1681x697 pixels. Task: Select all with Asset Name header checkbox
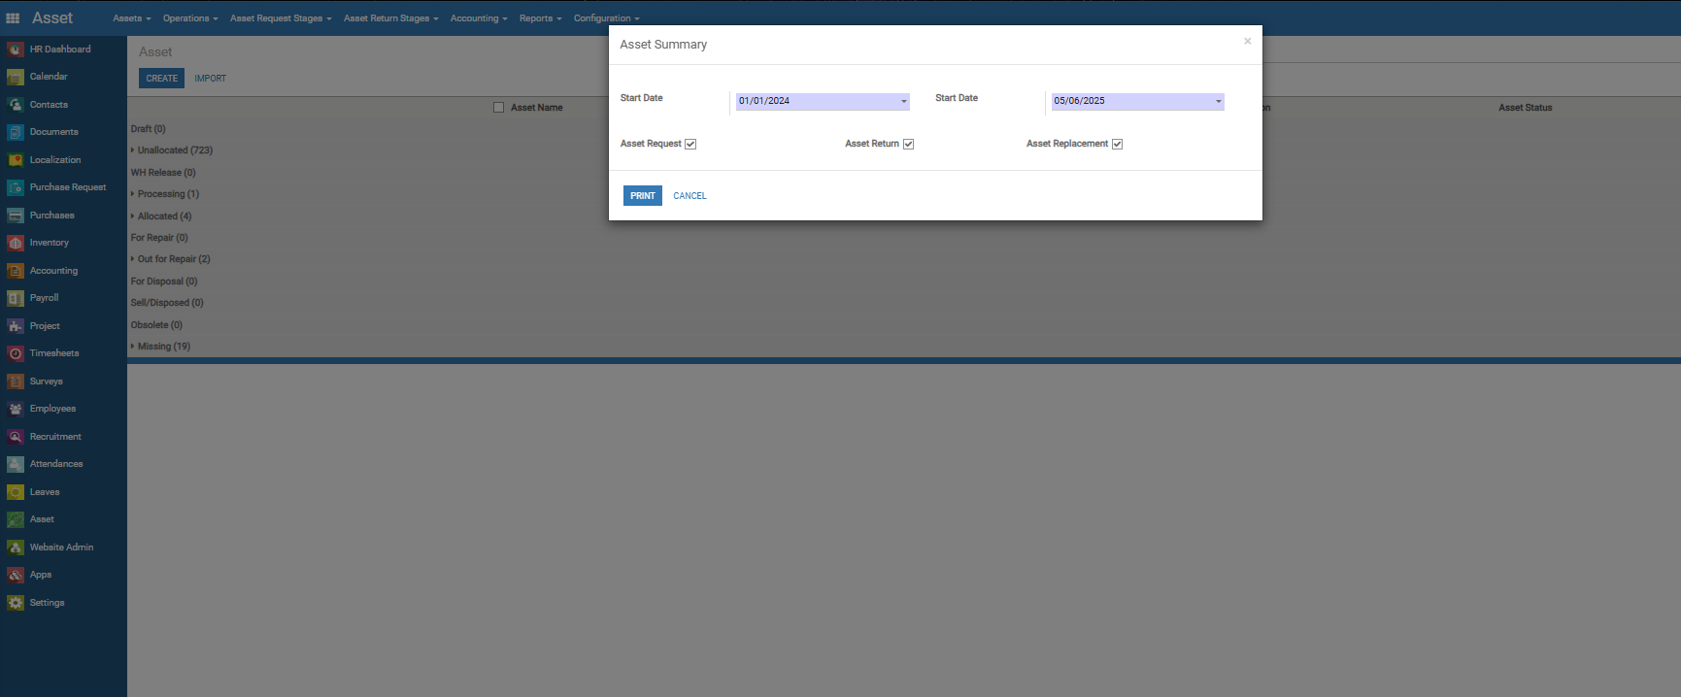(x=499, y=108)
